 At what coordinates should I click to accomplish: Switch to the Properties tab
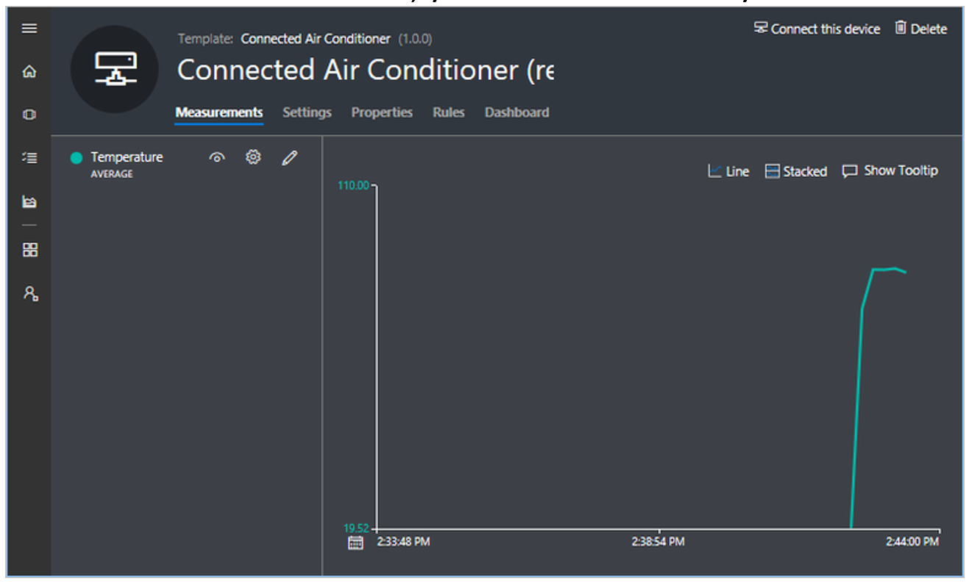coord(382,112)
